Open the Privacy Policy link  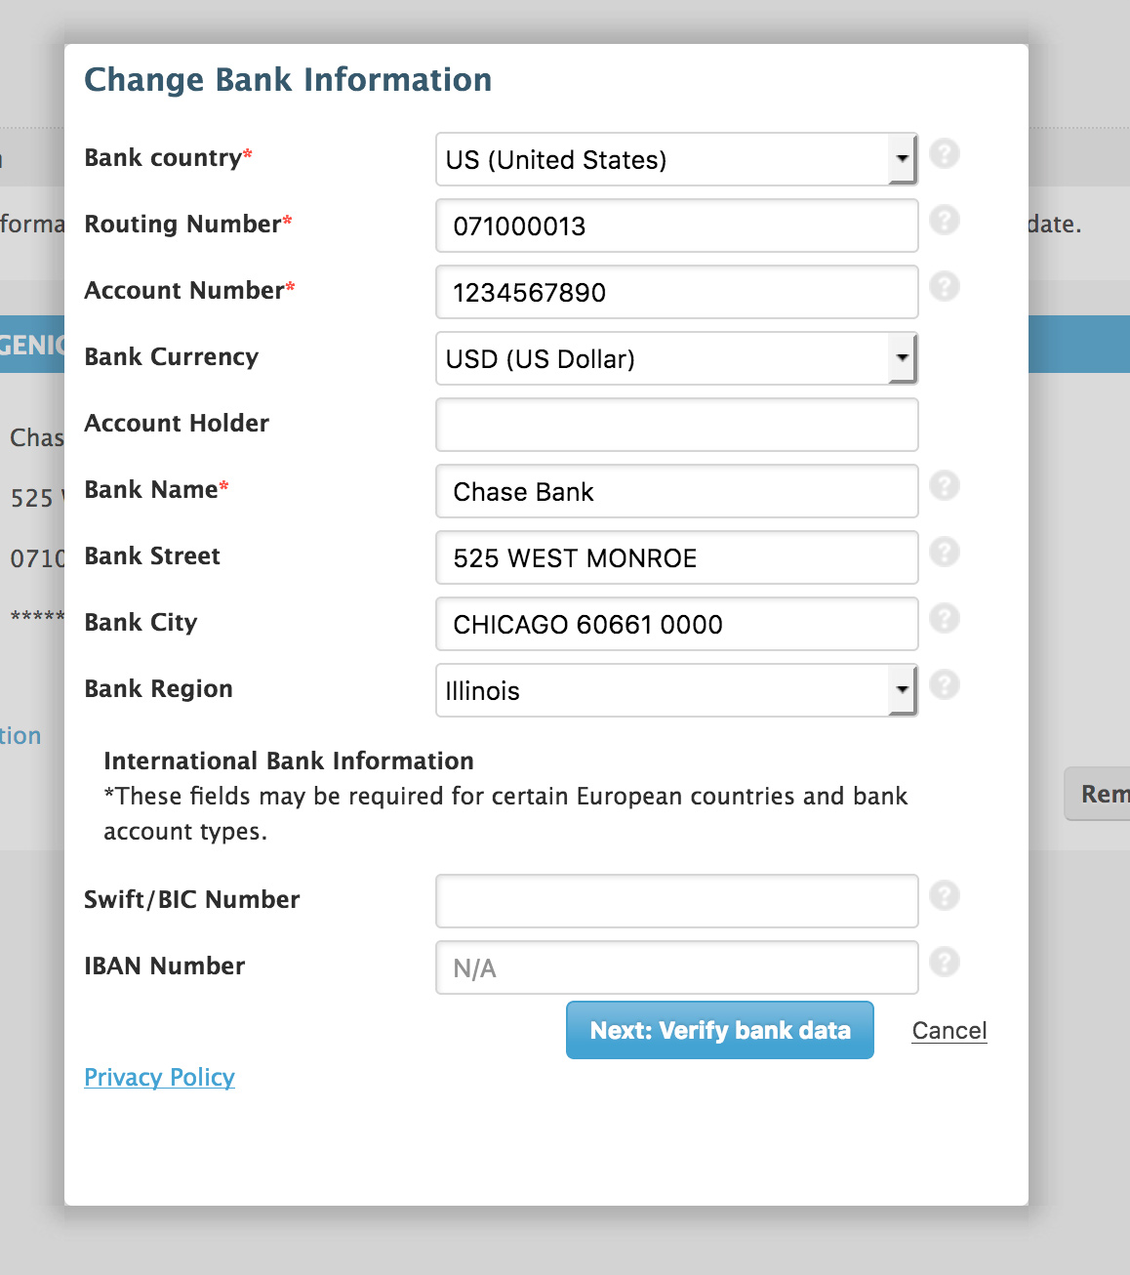[159, 1078]
